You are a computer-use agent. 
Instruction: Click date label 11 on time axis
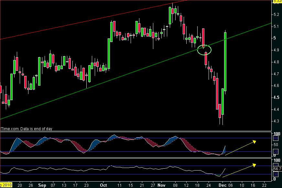[119, 185]
